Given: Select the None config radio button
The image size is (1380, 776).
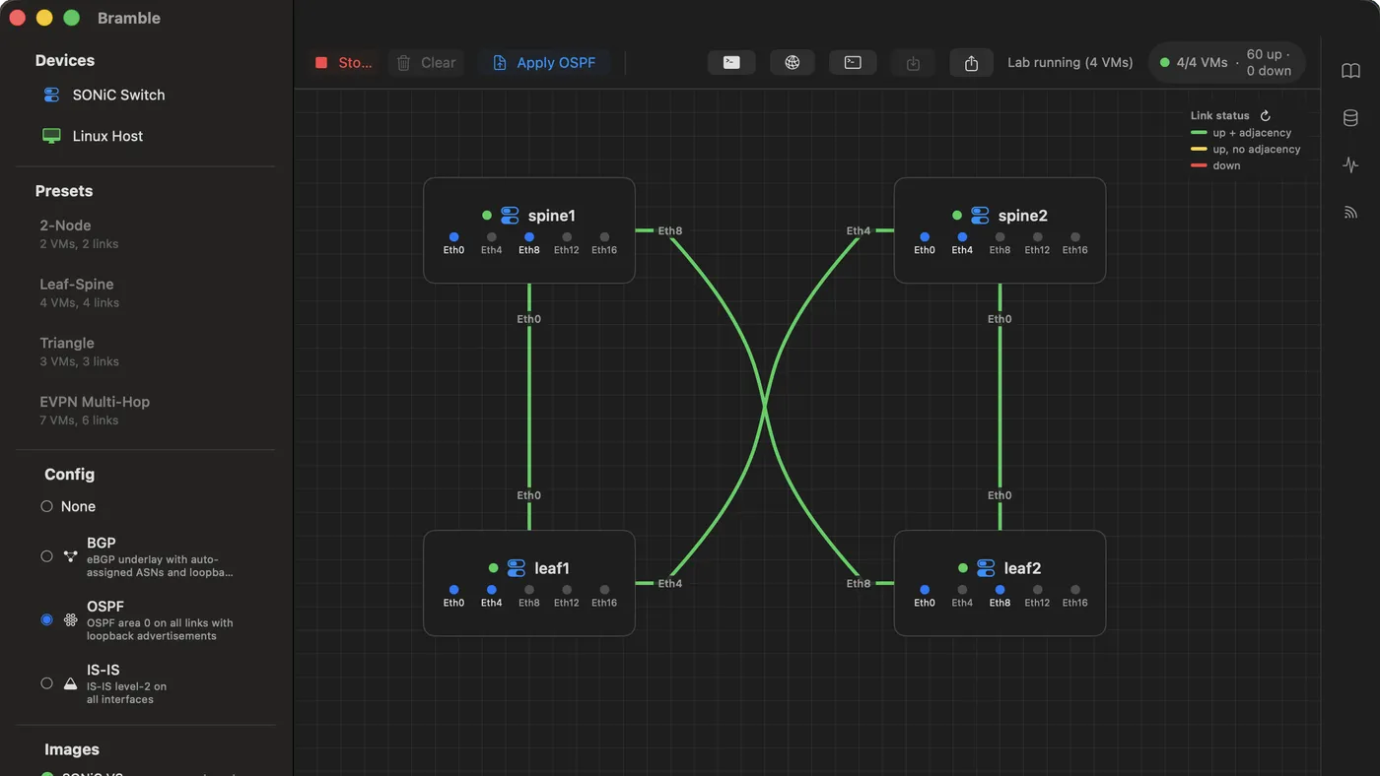Looking at the screenshot, I should [46, 506].
